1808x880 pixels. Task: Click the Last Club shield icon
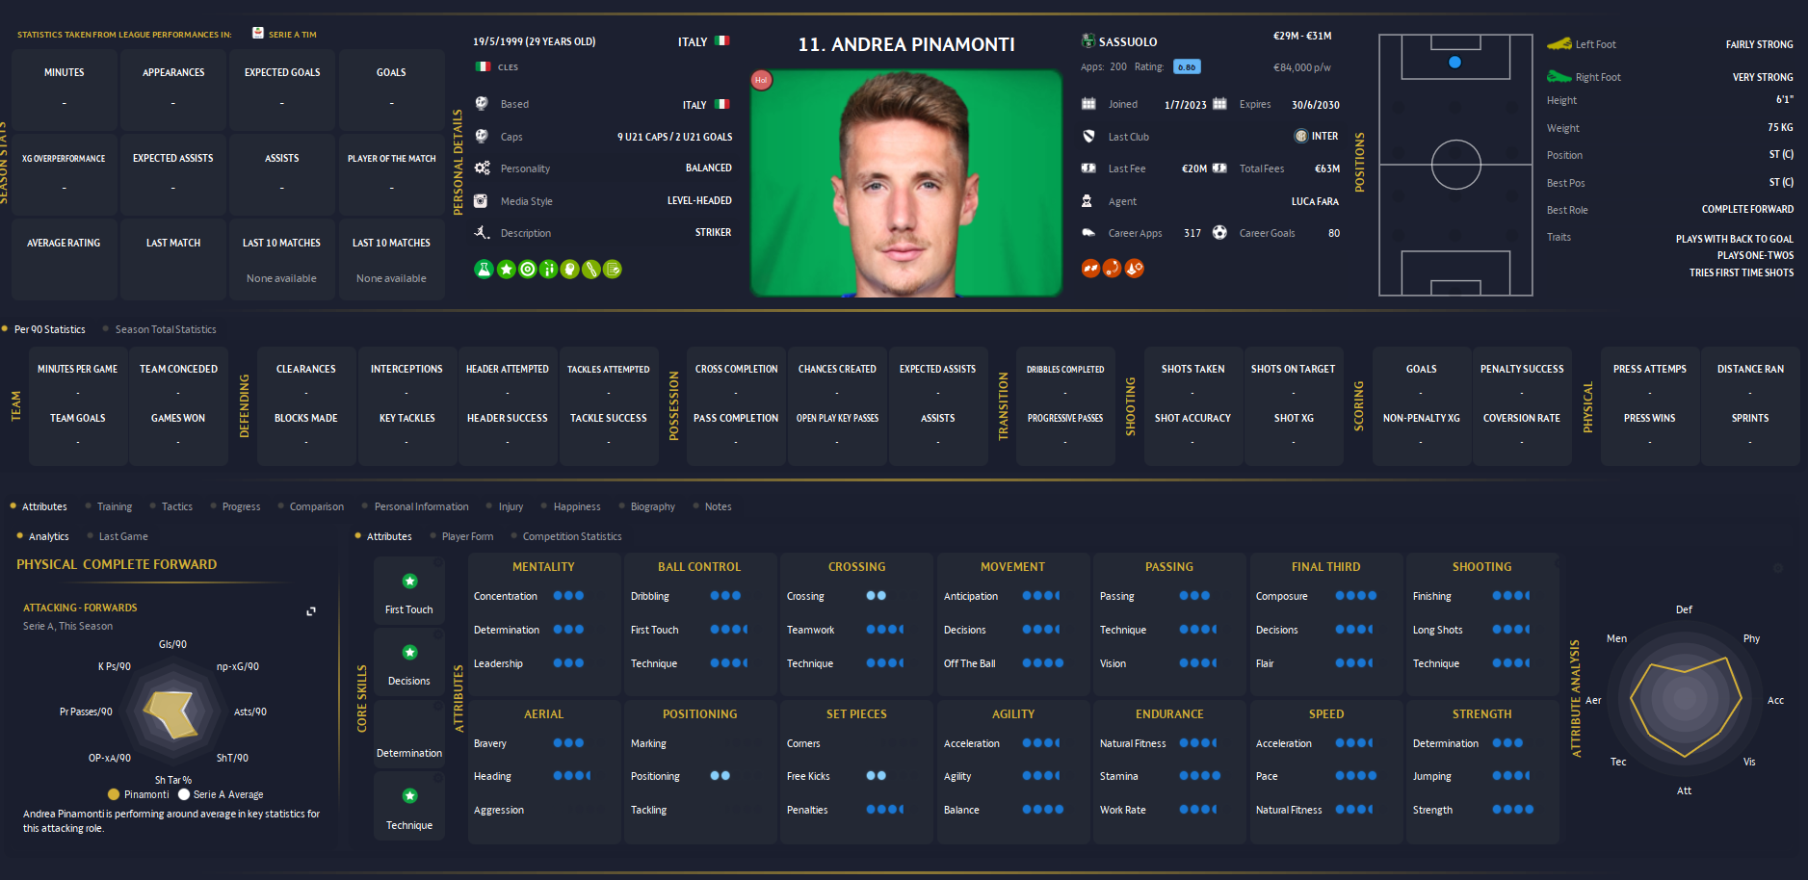1088,136
